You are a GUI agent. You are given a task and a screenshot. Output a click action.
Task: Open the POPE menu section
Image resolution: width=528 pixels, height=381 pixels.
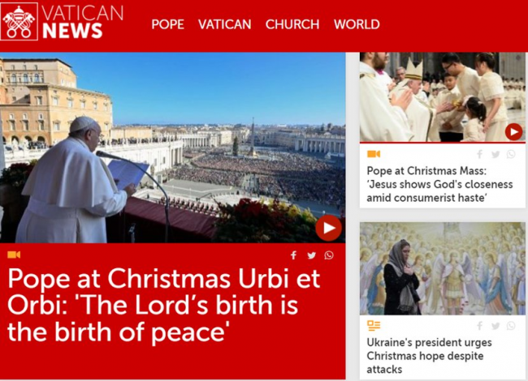(x=167, y=24)
